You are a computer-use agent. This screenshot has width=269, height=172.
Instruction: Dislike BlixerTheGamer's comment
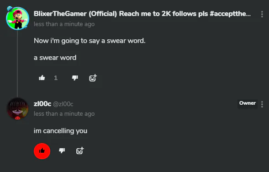[75, 78]
